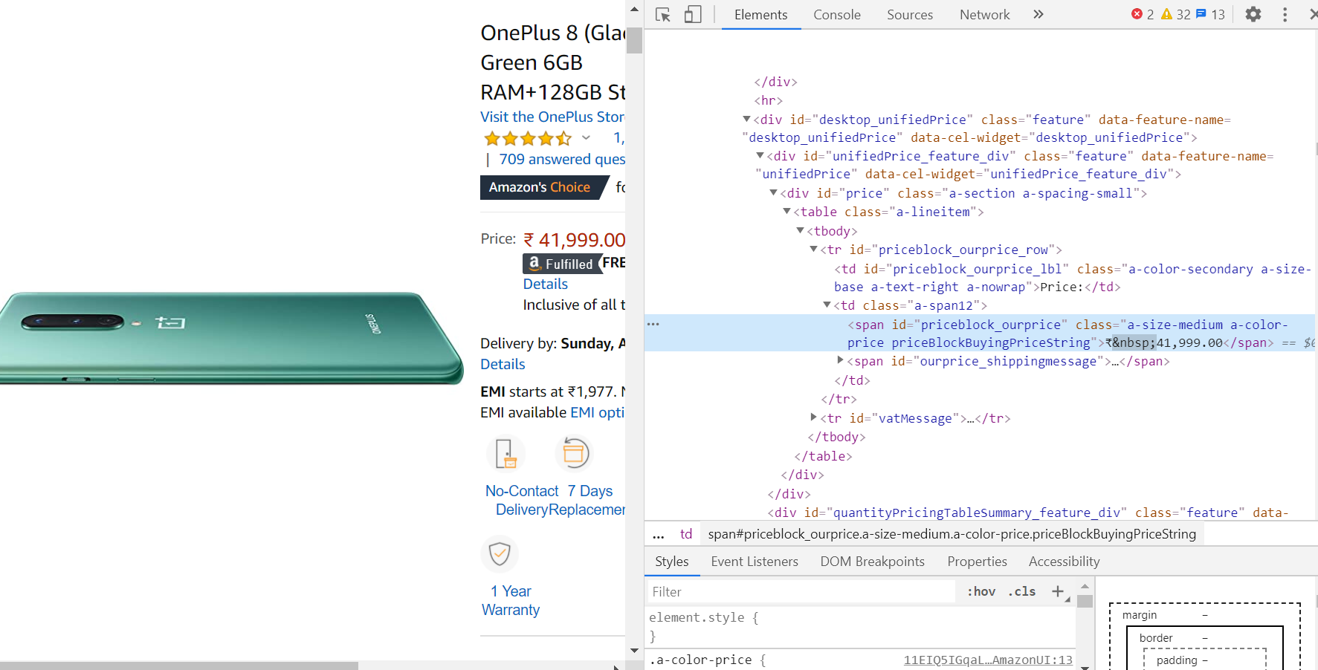This screenshot has width=1318, height=670.
Task: Open the Event Listeners tab
Action: 755,562
